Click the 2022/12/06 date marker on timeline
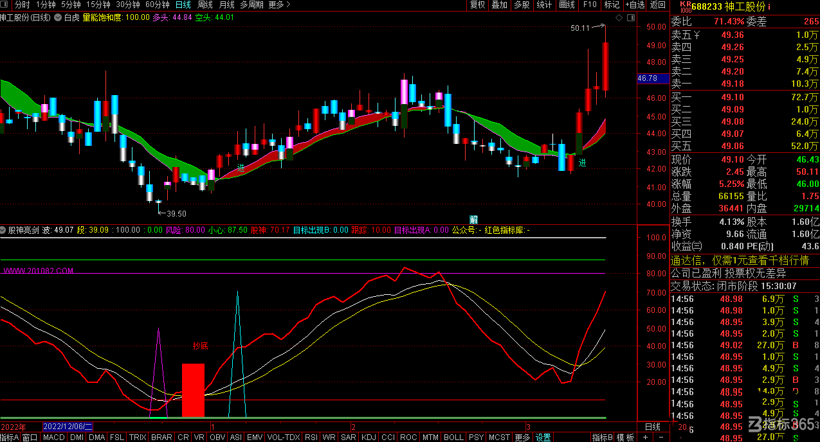The height and width of the screenshot is (442, 820). tap(68, 427)
